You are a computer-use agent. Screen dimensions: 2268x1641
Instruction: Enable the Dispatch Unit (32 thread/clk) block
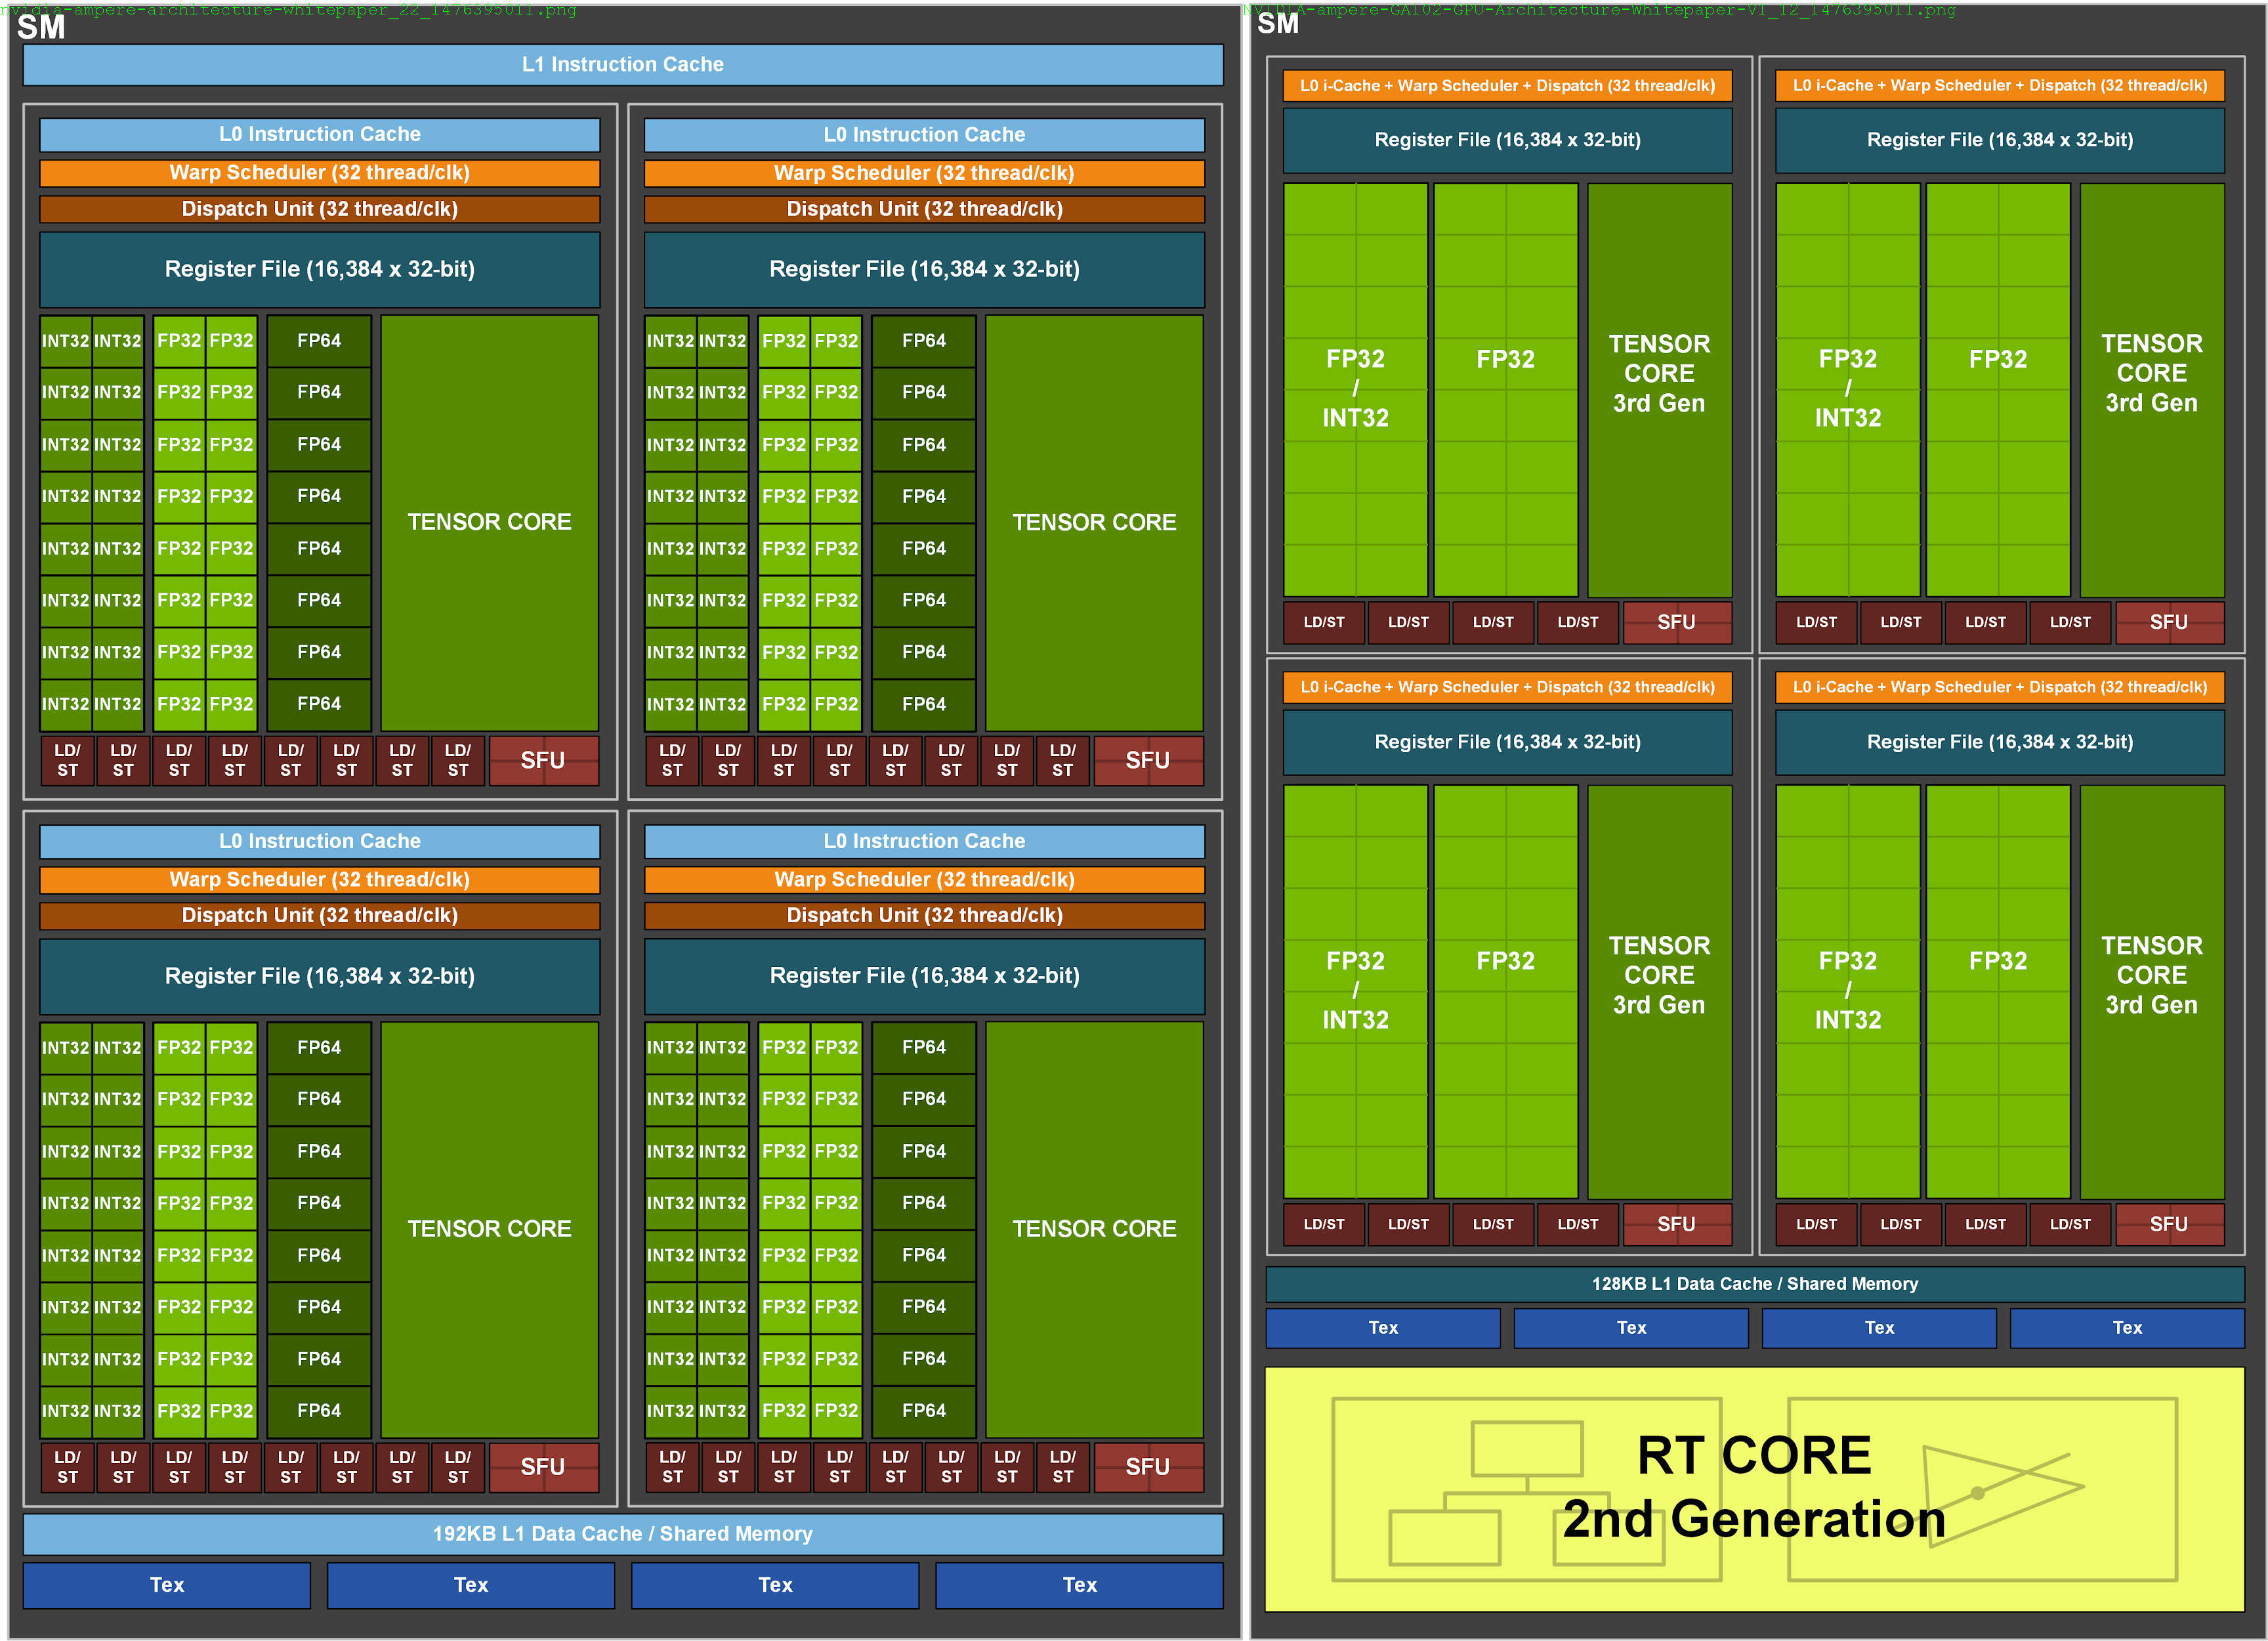tap(319, 209)
